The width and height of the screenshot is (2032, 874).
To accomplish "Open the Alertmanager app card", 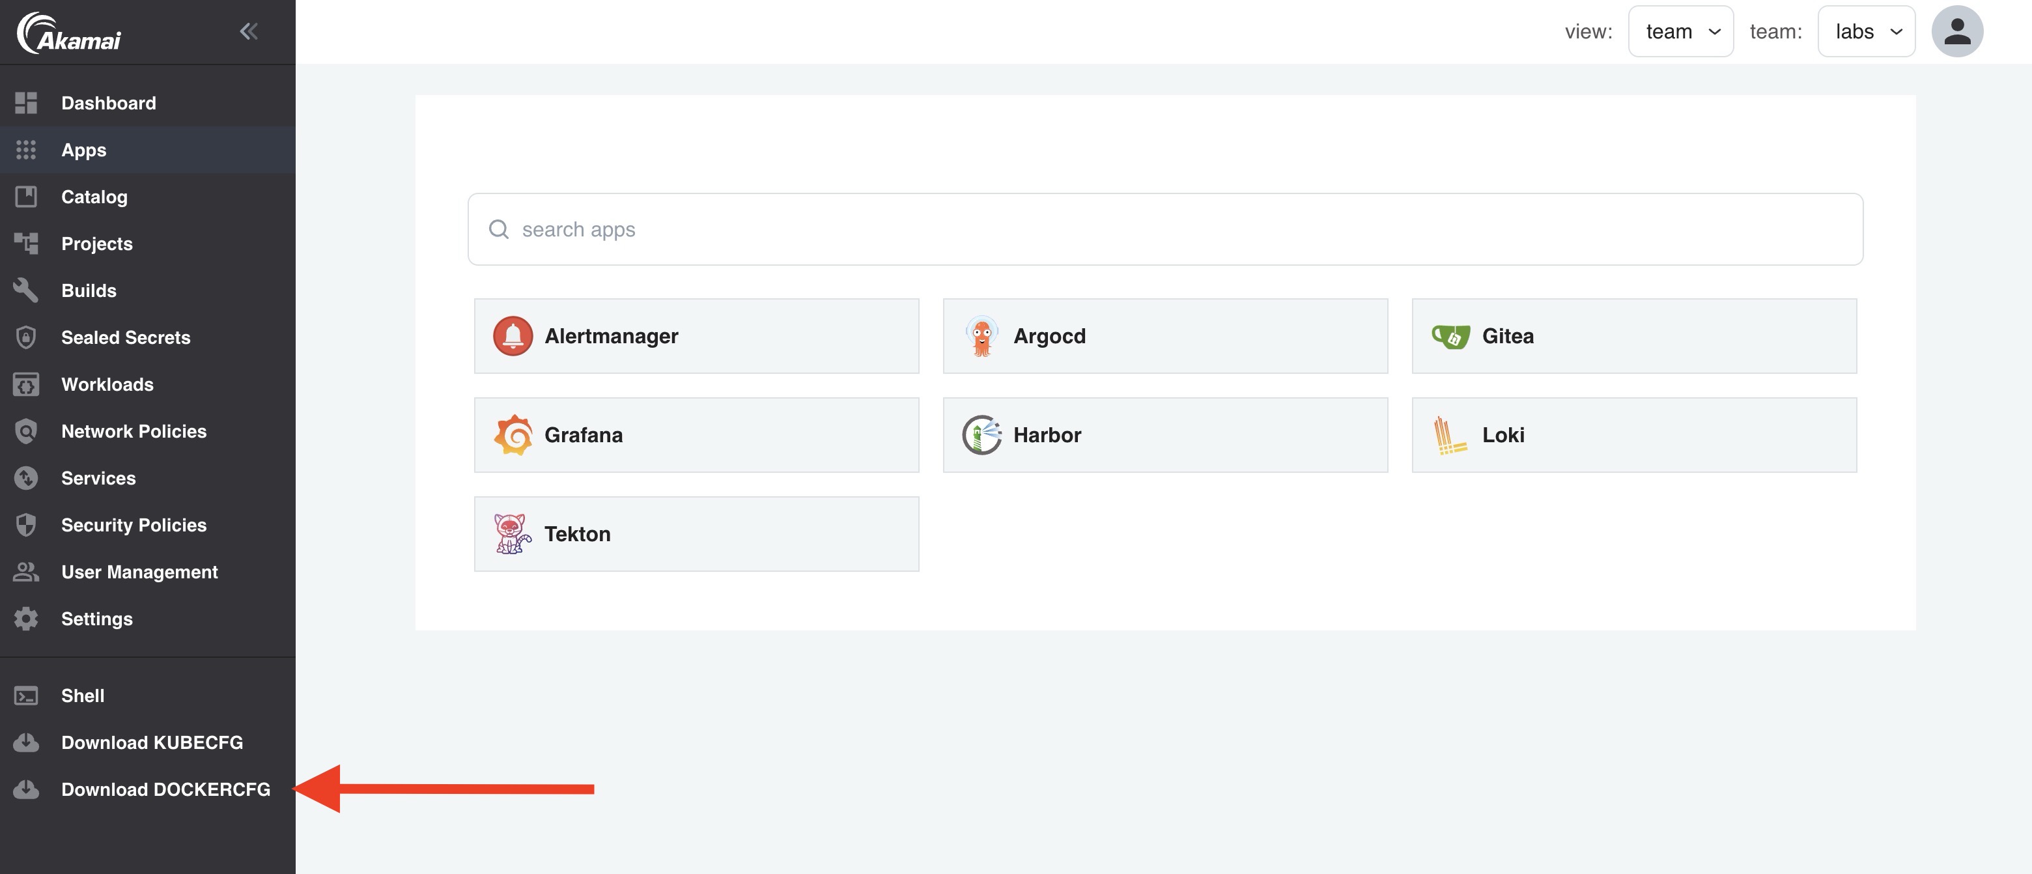I will tap(696, 336).
